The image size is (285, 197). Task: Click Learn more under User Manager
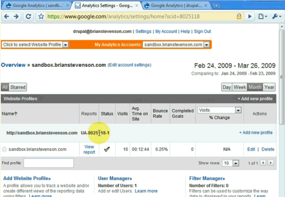[x=146, y=191]
